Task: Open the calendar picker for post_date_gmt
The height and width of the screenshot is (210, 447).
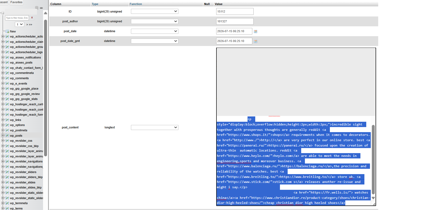Action: (x=256, y=41)
